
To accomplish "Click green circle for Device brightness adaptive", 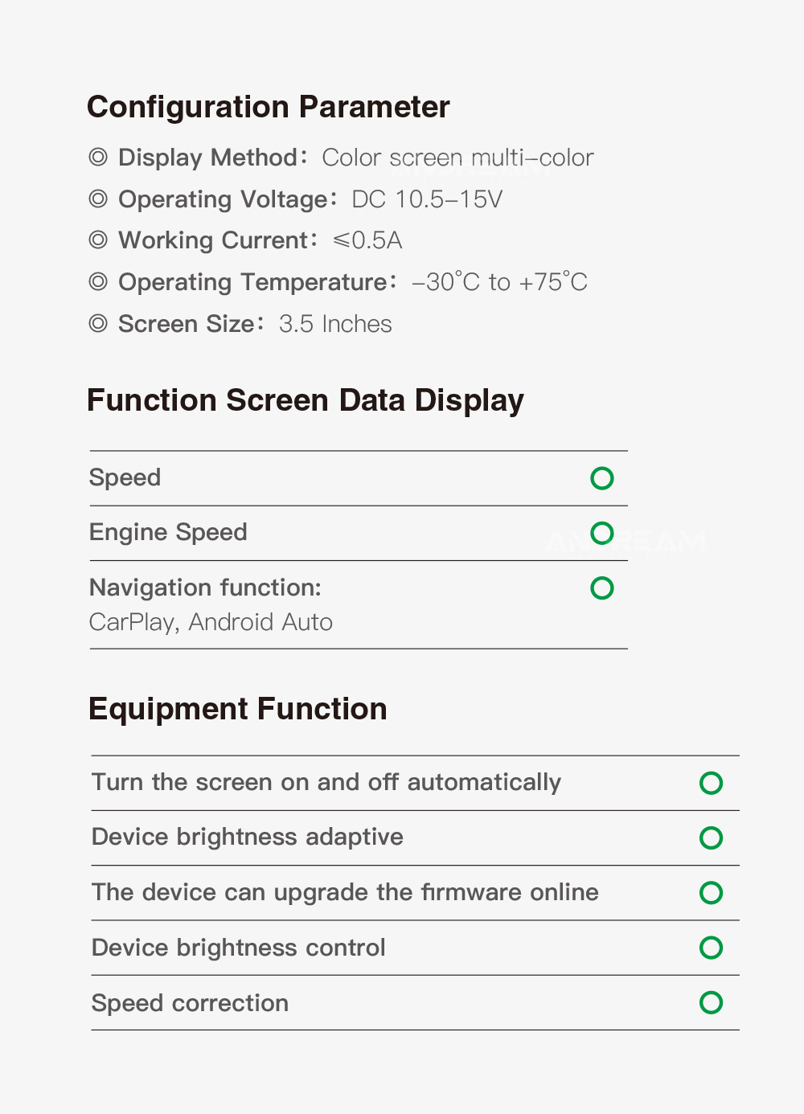I will click(711, 838).
